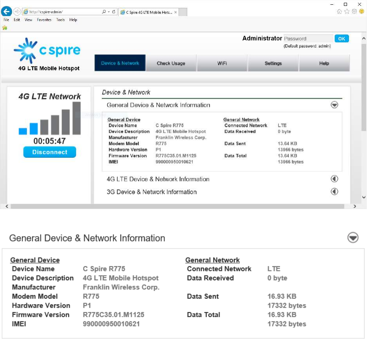Image resolution: width=367 pixels, height=341 pixels.
Task: Click the '(Default password: admin)' hint
Action: point(307,46)
